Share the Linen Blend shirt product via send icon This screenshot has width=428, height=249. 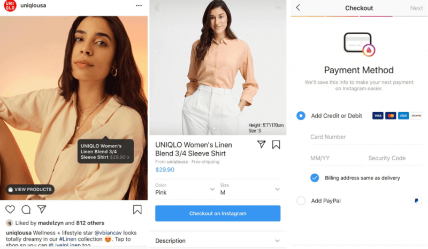[x=261, y=144]
